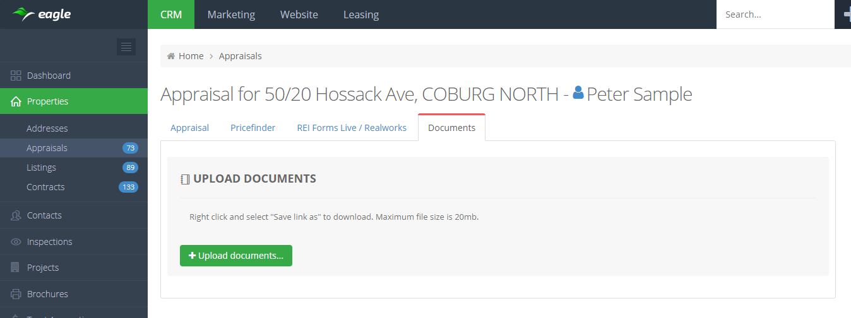This screenshot has width=851, height=318.
Task: Switch to the Marketing top menu
Action: click(231, 14)
